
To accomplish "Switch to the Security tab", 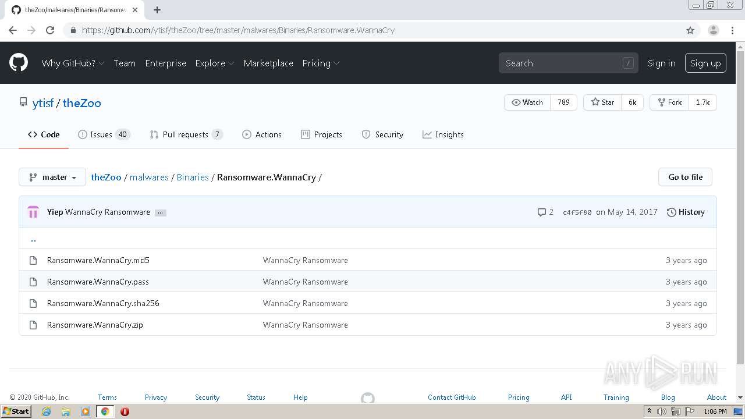I will [x=382, y=134].
